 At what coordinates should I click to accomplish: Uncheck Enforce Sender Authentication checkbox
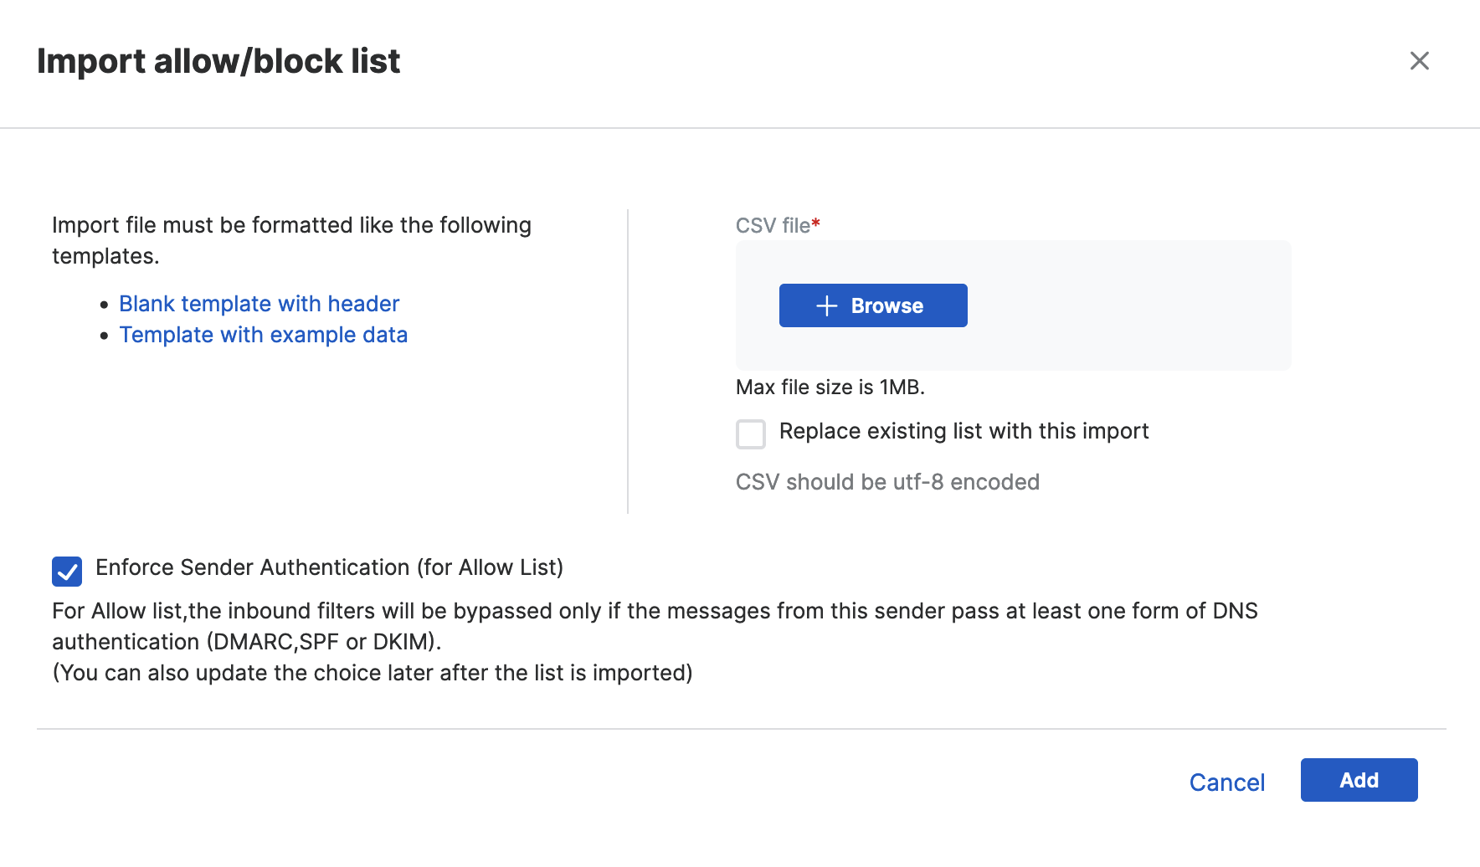click(x=67, y=572)
